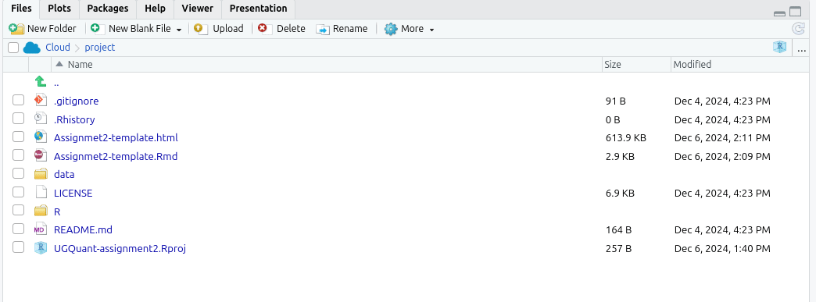Click 'Dec 6, 2024, 2:09 PM' date
Image resolution: width=816 pixels, height=302 pixels.
coord(722,156)
